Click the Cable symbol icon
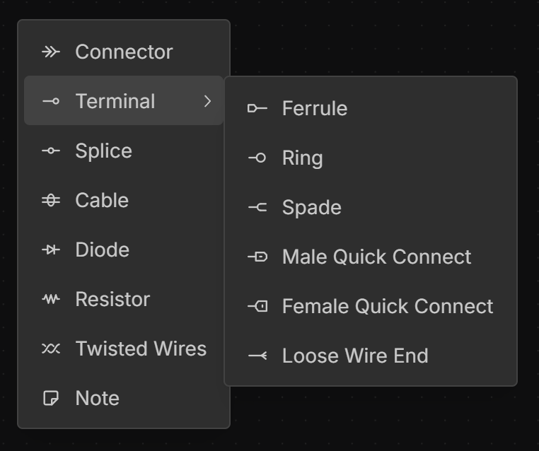 [51, 200]
